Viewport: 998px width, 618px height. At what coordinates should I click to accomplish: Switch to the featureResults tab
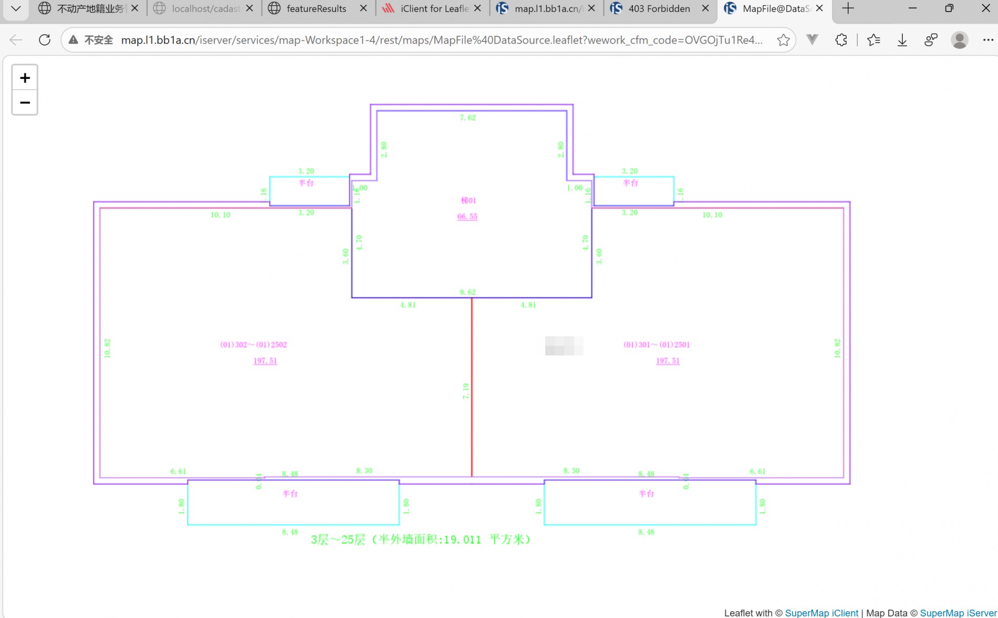[x=316, y=8]
